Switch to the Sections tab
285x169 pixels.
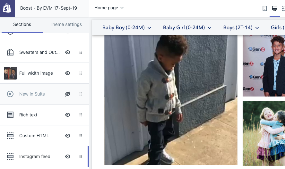tap(22, 24)
